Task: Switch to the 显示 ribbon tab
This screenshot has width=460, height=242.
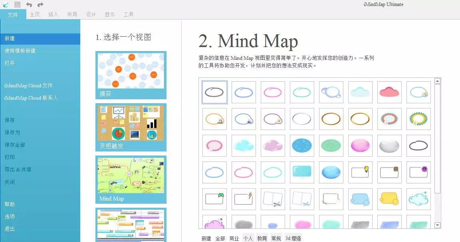Action: pos(110,14)
